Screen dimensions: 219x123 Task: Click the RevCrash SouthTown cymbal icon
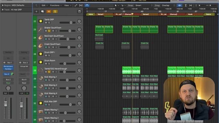41,38
